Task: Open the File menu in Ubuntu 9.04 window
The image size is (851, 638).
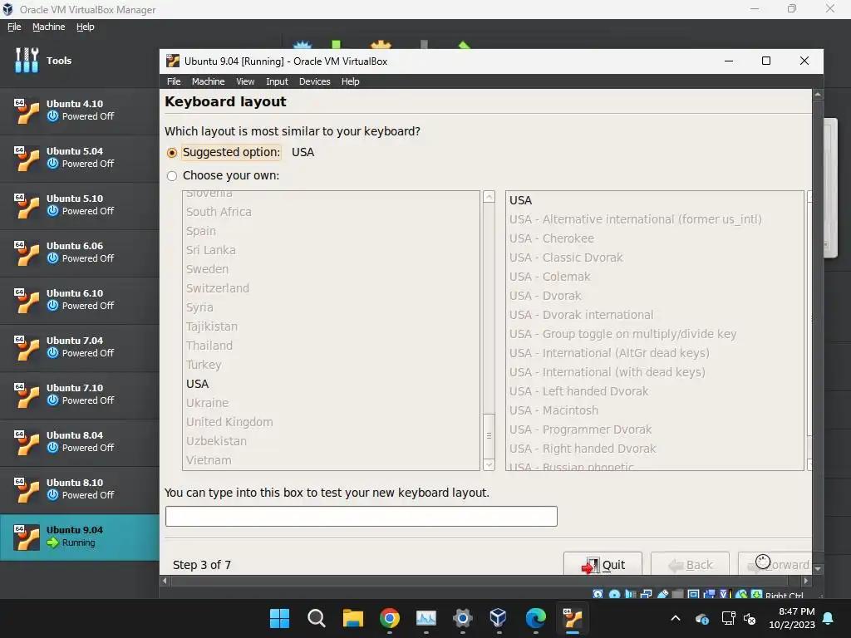Action: (174, 81)
